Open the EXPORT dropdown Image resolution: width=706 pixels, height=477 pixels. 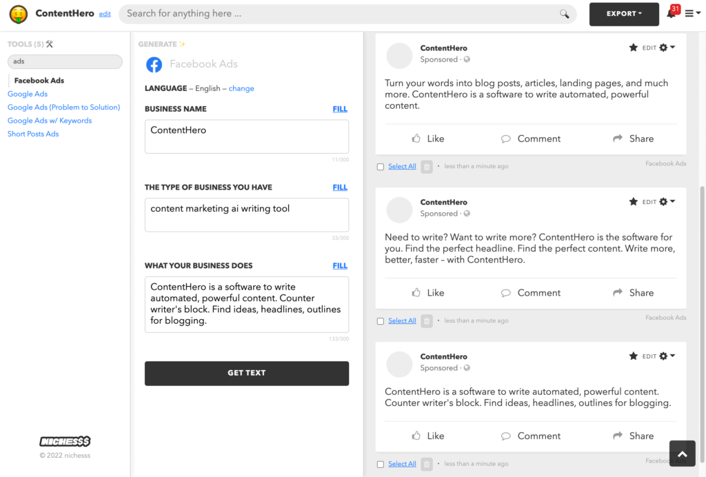tap(624, 14)
